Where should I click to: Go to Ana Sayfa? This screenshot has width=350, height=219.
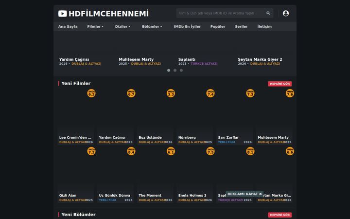tap(68, 26)
